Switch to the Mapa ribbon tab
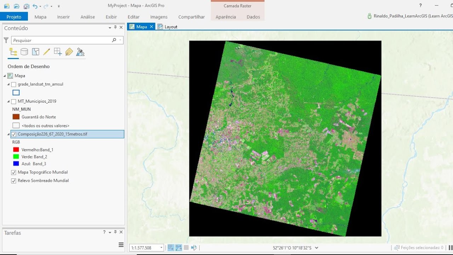Screen dimensions: 453x255 40,17
